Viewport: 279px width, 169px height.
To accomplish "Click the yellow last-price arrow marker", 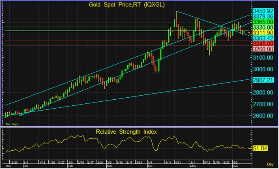I will [249, 32].
